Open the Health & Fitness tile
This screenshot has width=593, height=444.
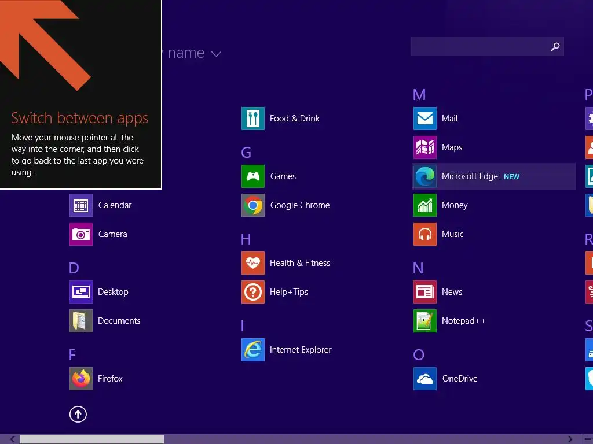click(253, 263)
